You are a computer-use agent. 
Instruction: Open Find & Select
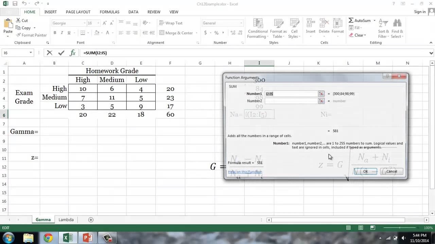pyautogui.click(x=397, y=28)
